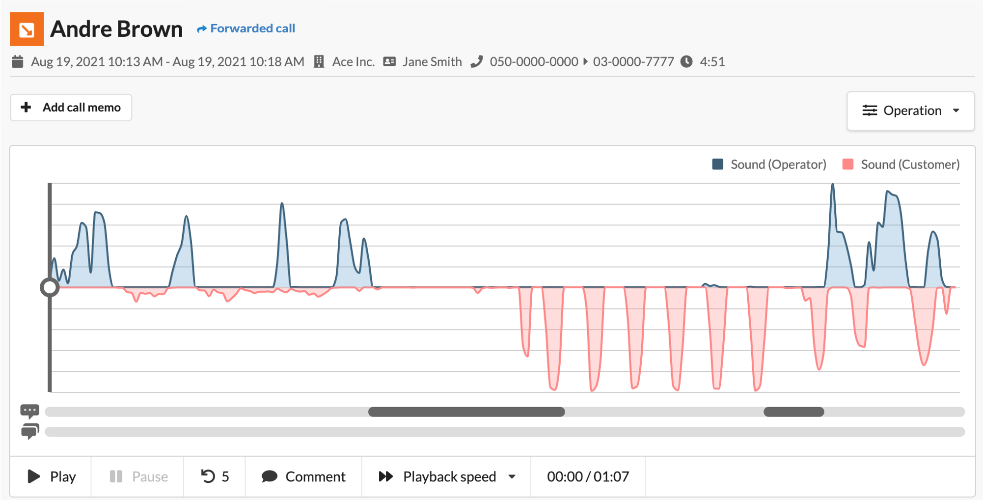The height and width of the screenshot is (500, 983).
Task: Click the phone handset icon
Action: click(x=476, y=62)
